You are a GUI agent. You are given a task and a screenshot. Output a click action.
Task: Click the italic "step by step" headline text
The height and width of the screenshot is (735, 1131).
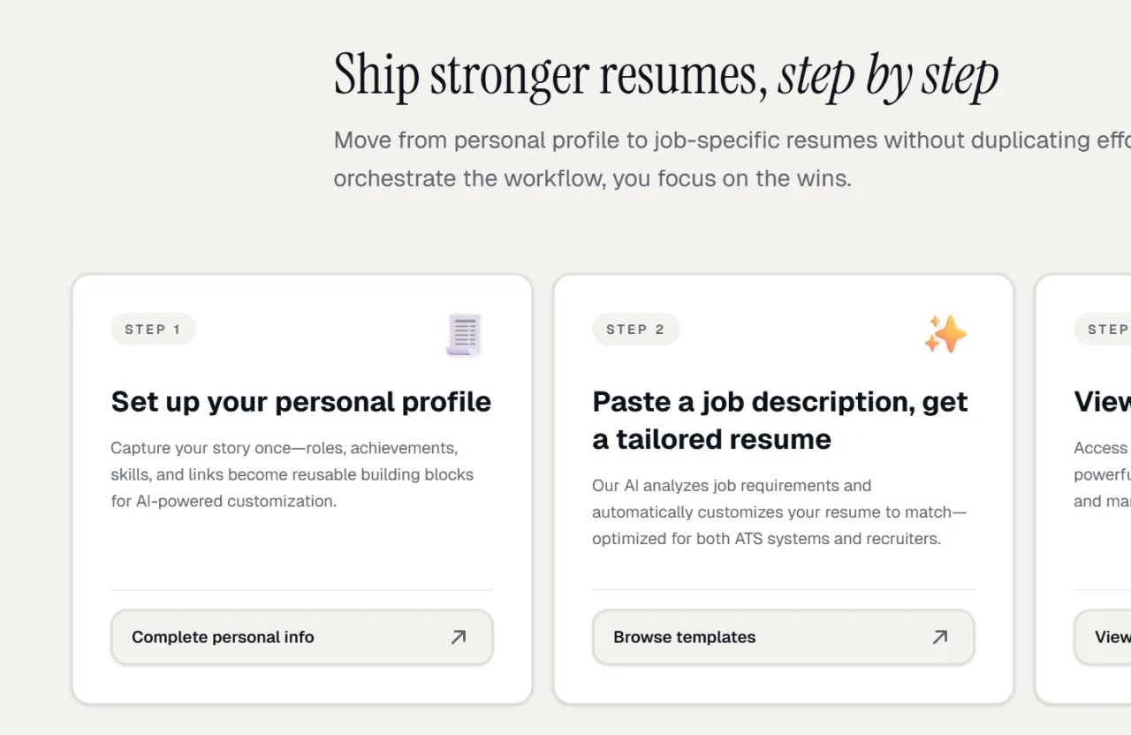tap(888, 76)
